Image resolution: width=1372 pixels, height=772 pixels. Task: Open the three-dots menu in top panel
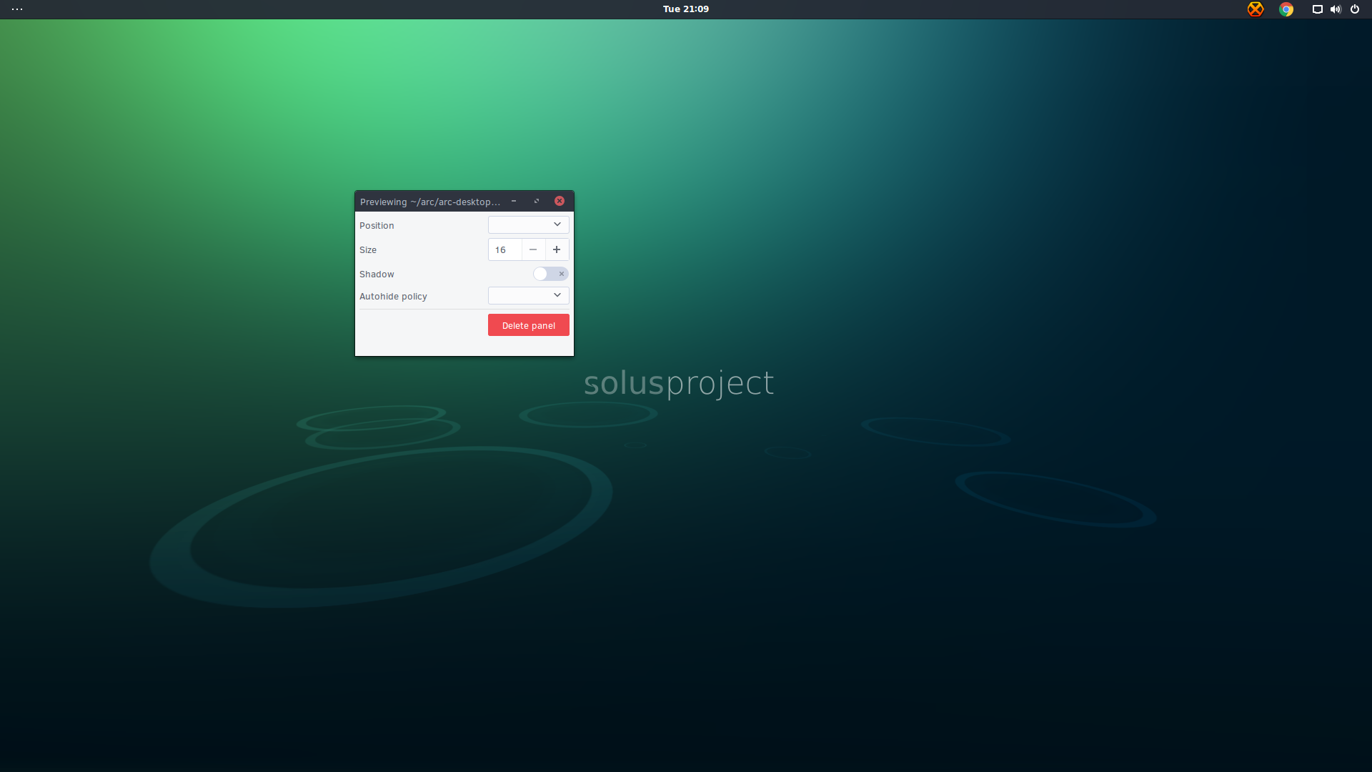pyautogui.click(x=17, y=9)
